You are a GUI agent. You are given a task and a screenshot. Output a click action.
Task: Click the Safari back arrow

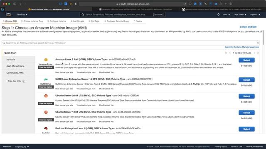[x=20, y=4]
